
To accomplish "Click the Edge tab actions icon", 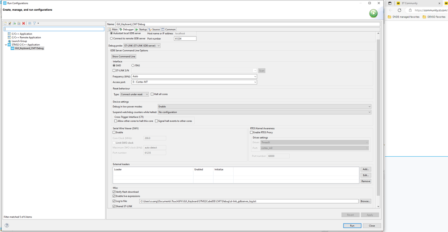I will click(390, 3).
